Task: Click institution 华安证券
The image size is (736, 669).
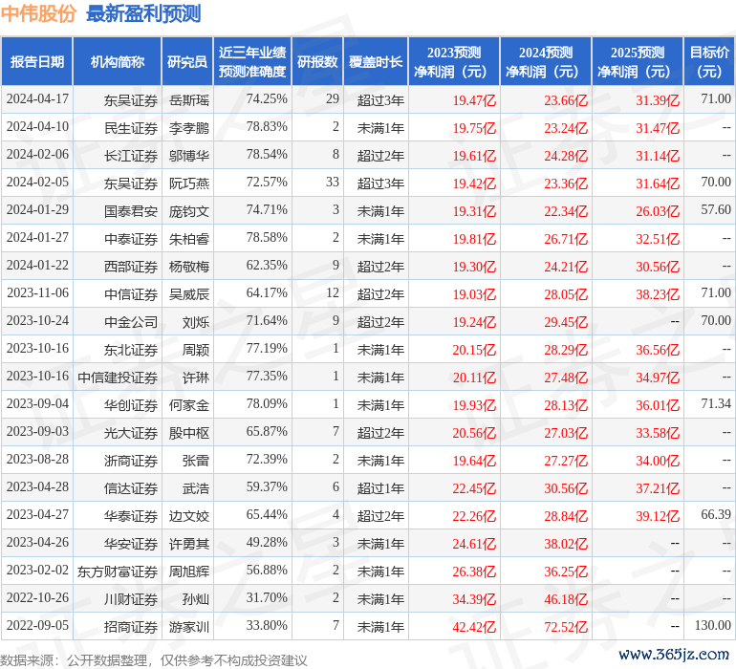Action: pos(131,543)
